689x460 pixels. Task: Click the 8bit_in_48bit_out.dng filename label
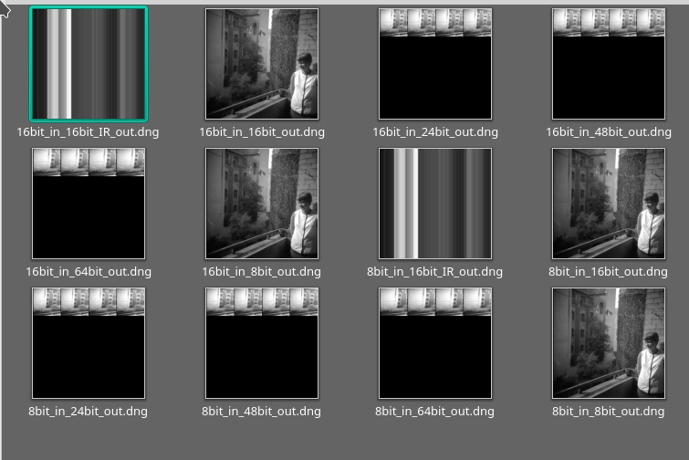[262, 412]
